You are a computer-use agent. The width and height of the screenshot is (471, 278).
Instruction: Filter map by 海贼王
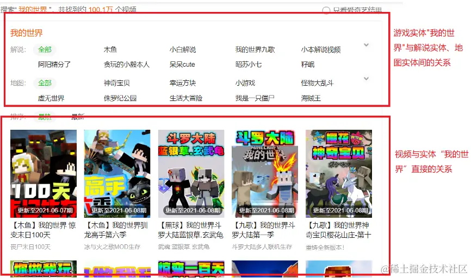[311, 98]
